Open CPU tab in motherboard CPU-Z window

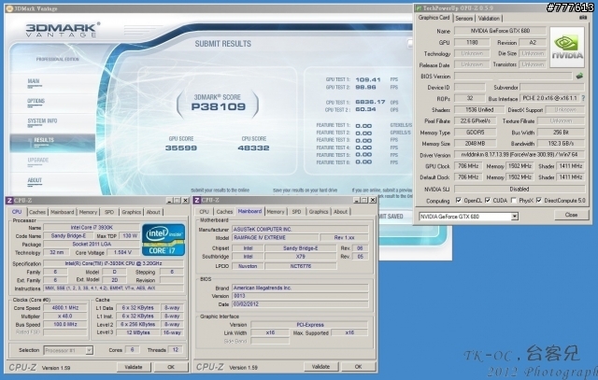click(x=204, y=212)
